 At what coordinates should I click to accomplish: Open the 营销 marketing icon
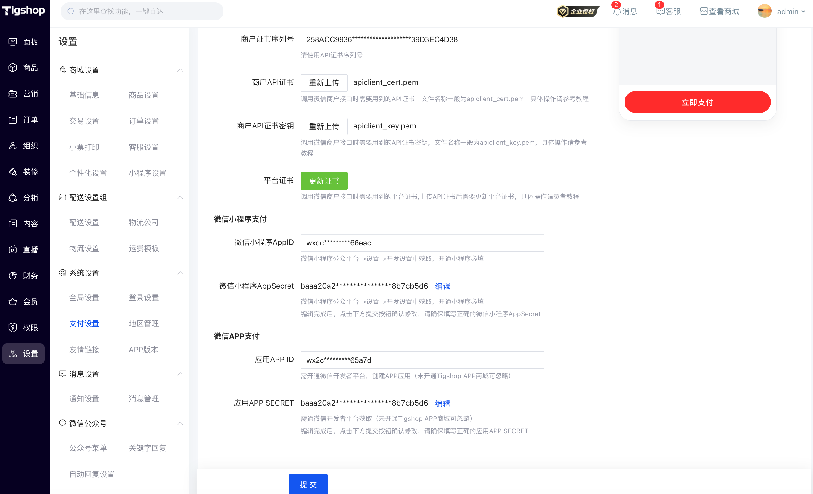click(13, 94)
